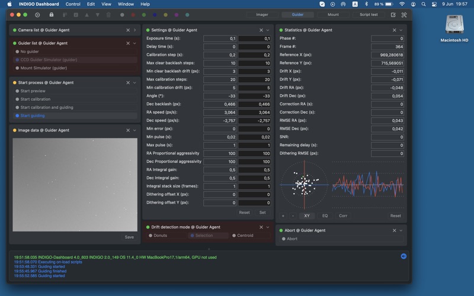Close the Guider list panel
The width and height of the screenshot is (474, 296).
(128, 43)
